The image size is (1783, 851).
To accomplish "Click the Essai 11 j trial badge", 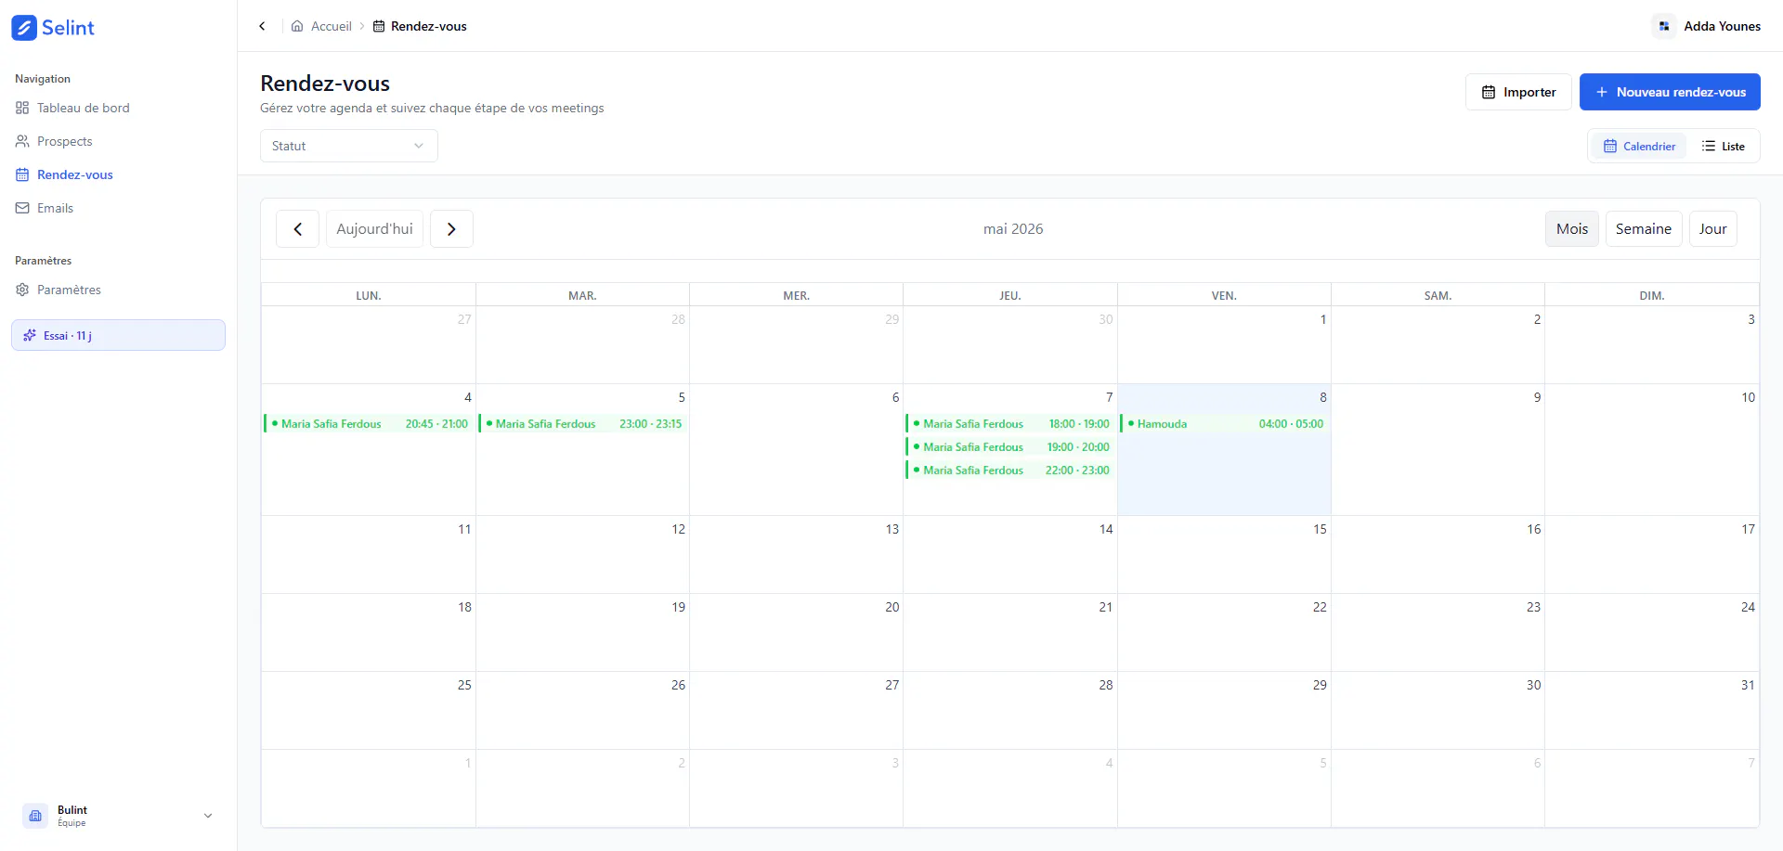I will (x=118, y=335).
